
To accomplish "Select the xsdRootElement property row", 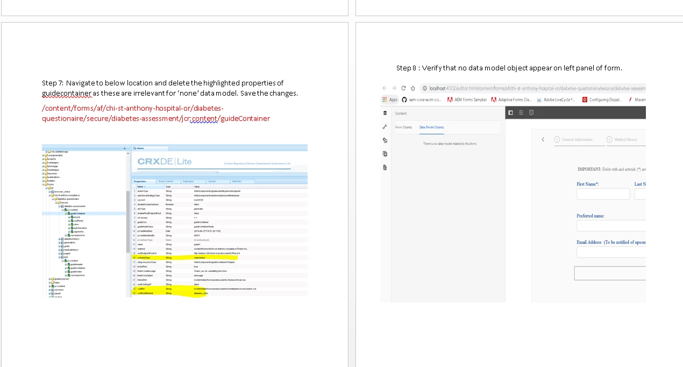I will pos(219,293).
